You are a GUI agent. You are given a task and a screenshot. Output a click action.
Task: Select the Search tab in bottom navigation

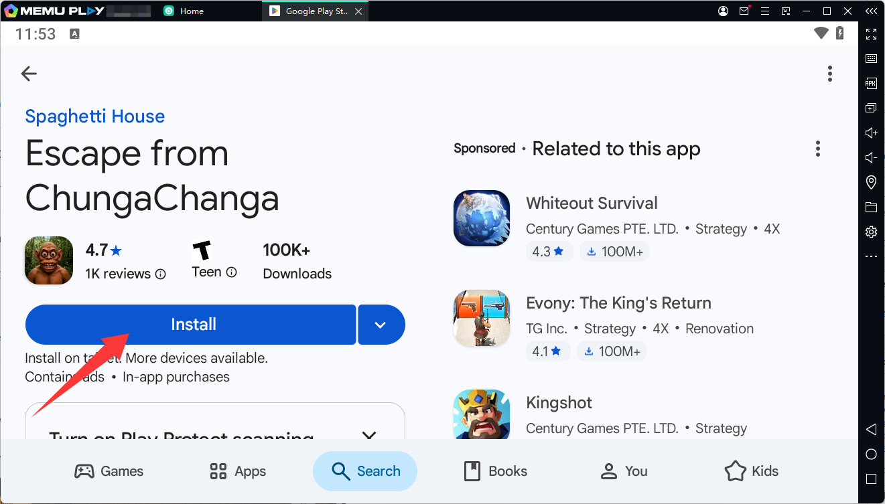click(x=365, y=471)
